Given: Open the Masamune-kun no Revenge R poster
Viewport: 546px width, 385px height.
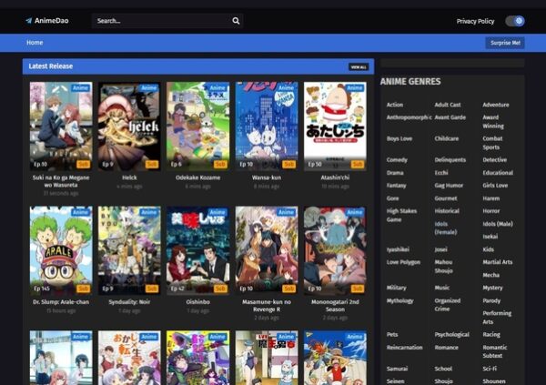Looking at the screenshot, I should (267, 250).
